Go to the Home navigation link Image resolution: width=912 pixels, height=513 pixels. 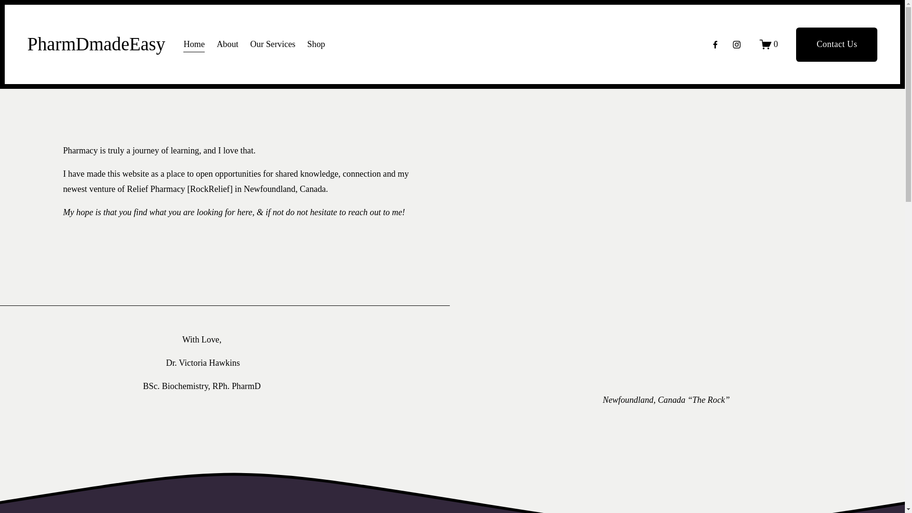click(194, 44)
